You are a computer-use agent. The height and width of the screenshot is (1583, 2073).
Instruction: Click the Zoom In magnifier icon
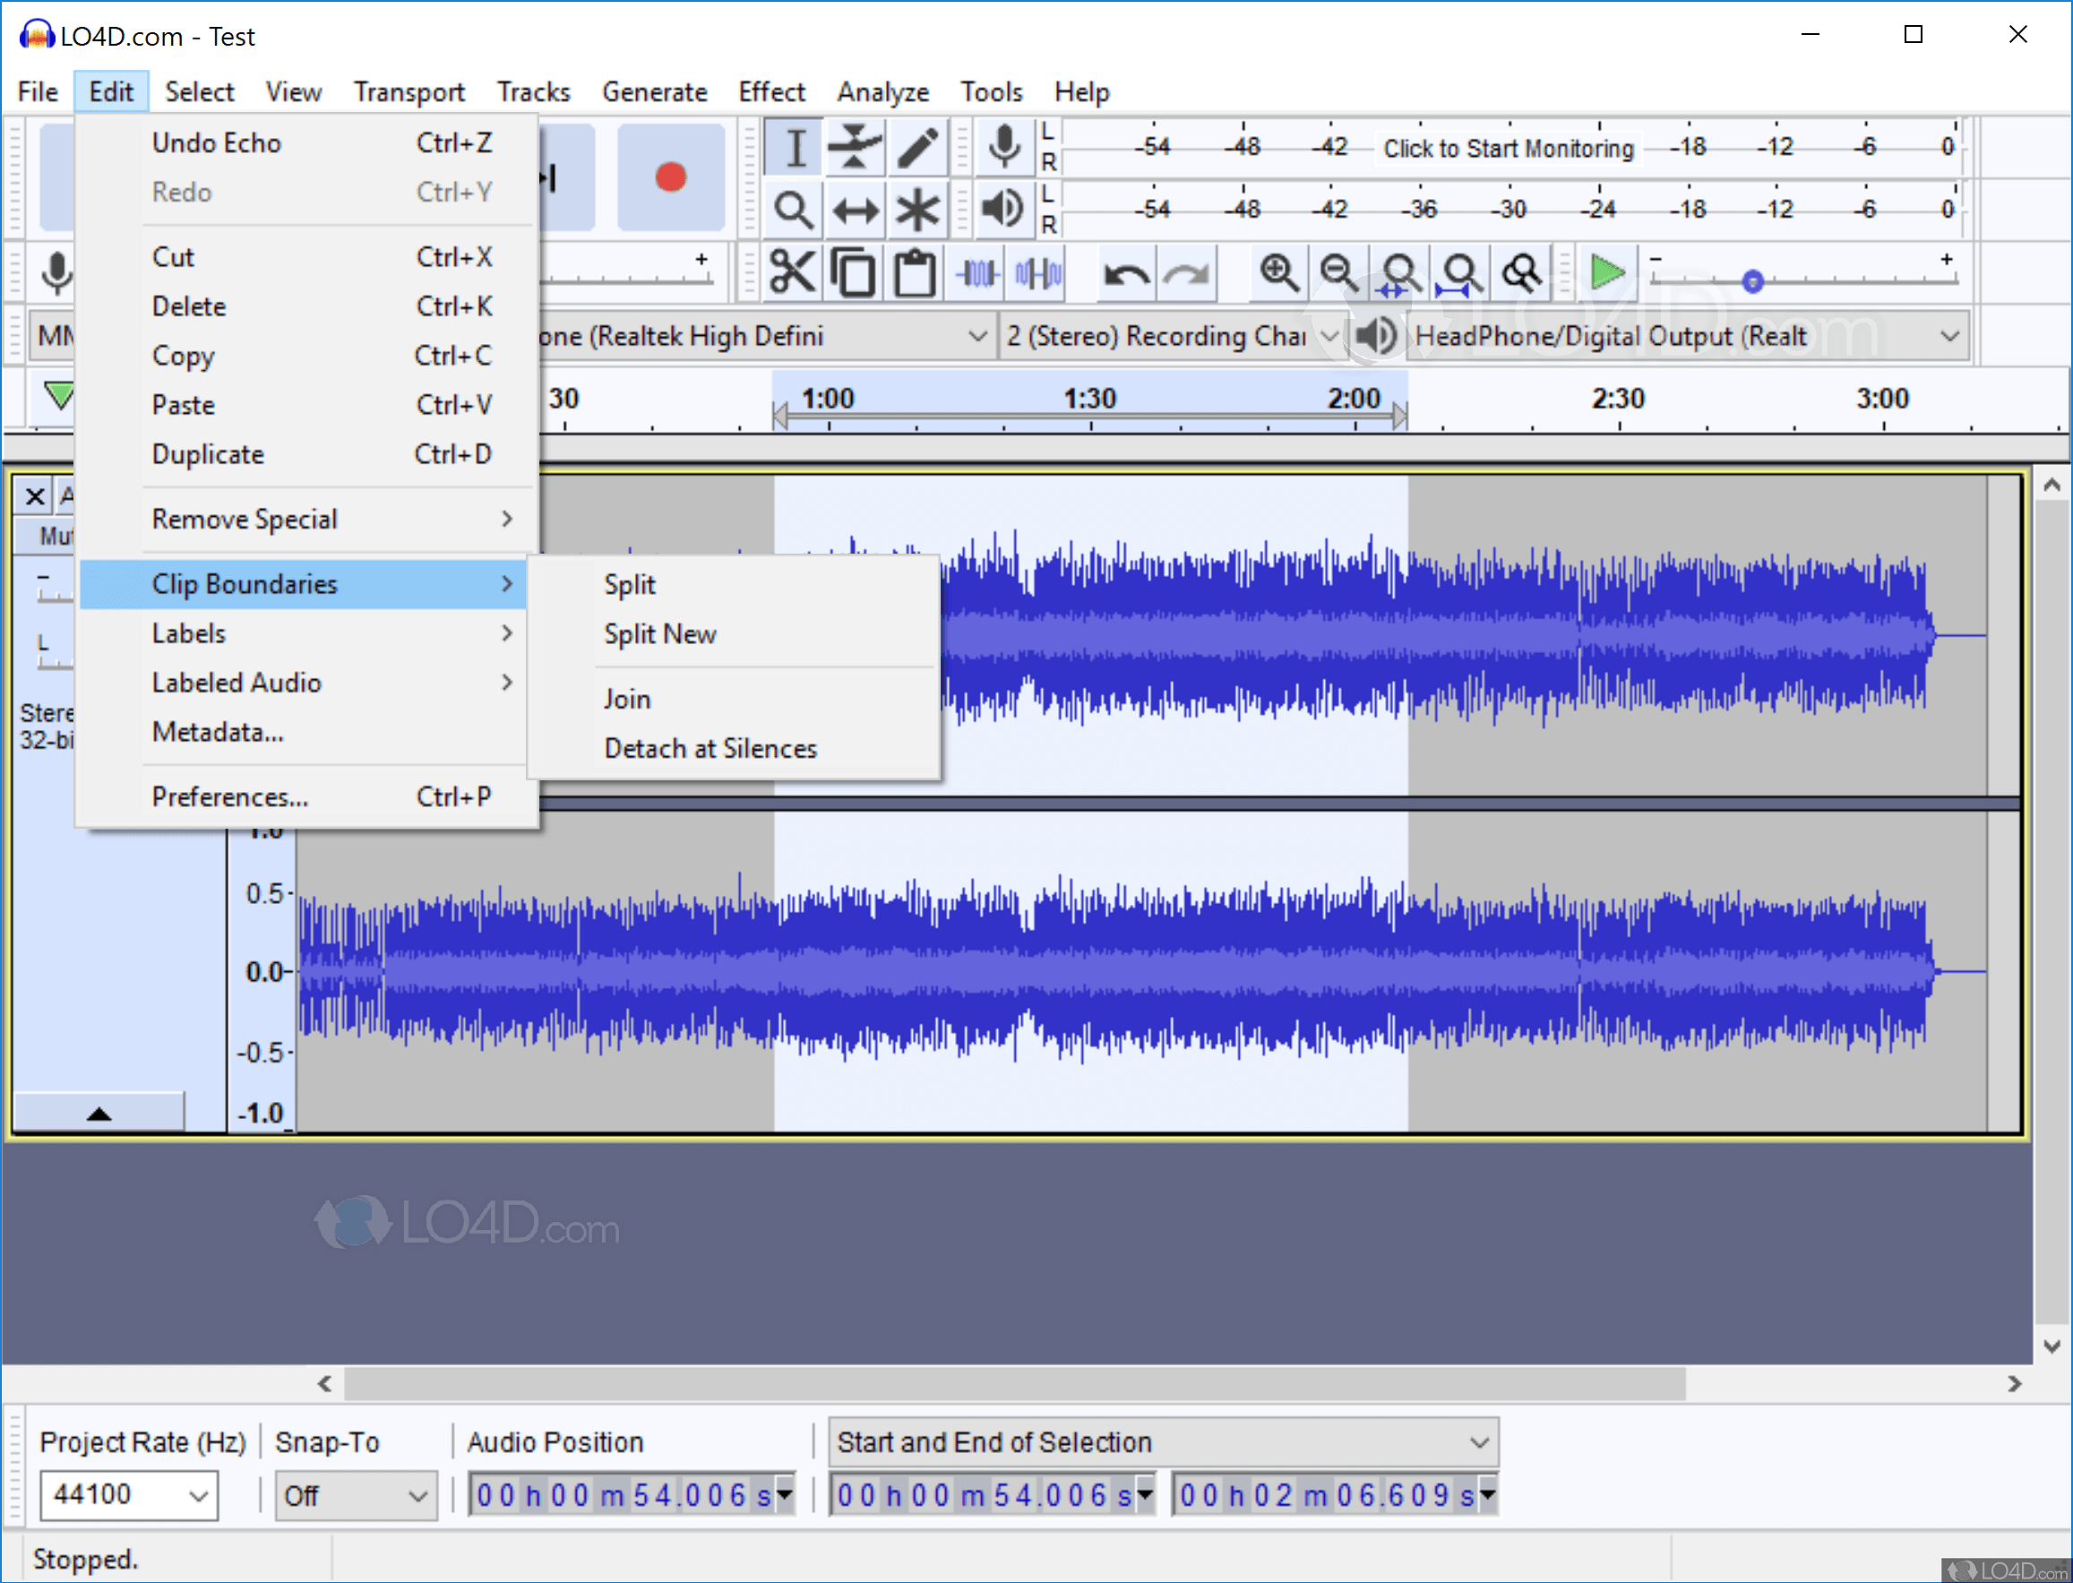tap(1279, 274)
